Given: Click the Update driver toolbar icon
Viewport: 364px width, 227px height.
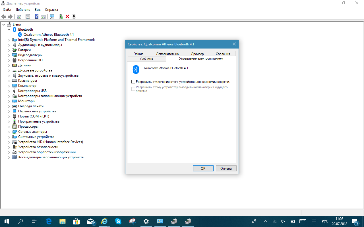Looking at the screenshot, I should [61, 16].
